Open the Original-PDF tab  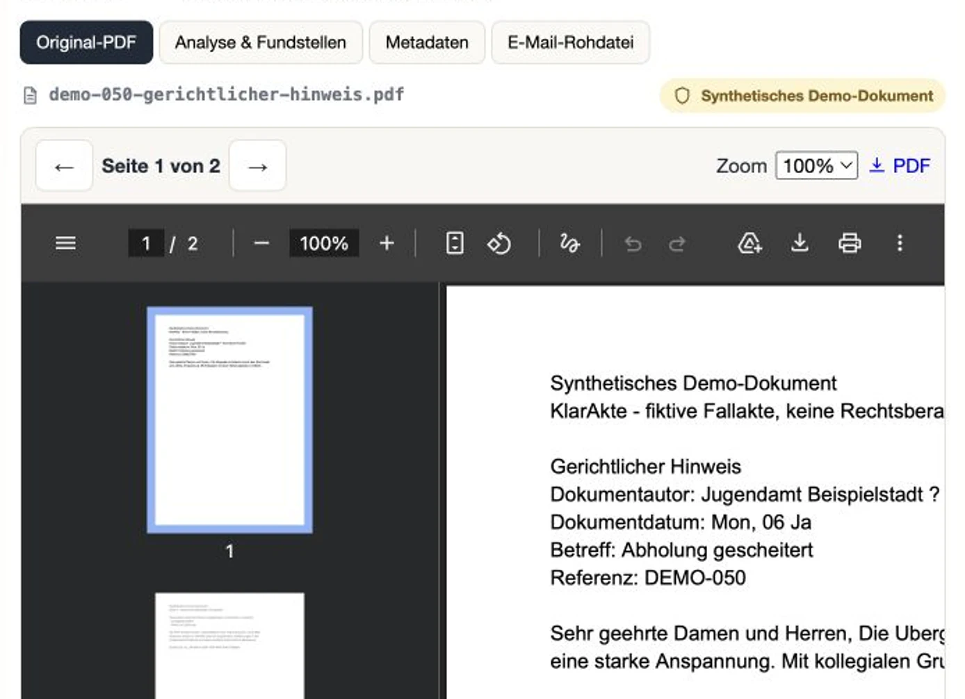[x=86, y=42]
